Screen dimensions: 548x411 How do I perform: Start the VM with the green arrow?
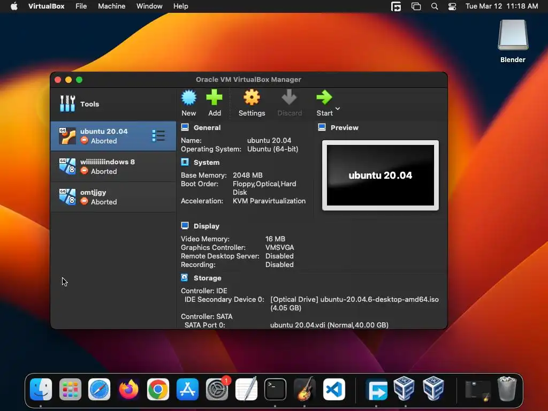(x=324, y=97)
